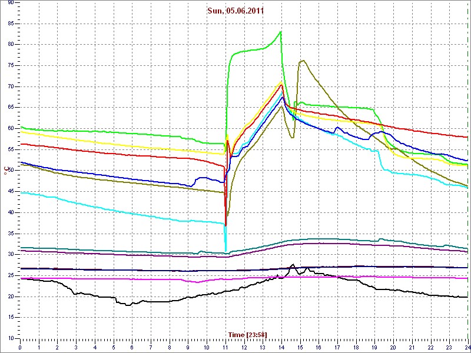Select hour 19 on the time axis
Screen dimensions: 471x353
pos(374,347)
